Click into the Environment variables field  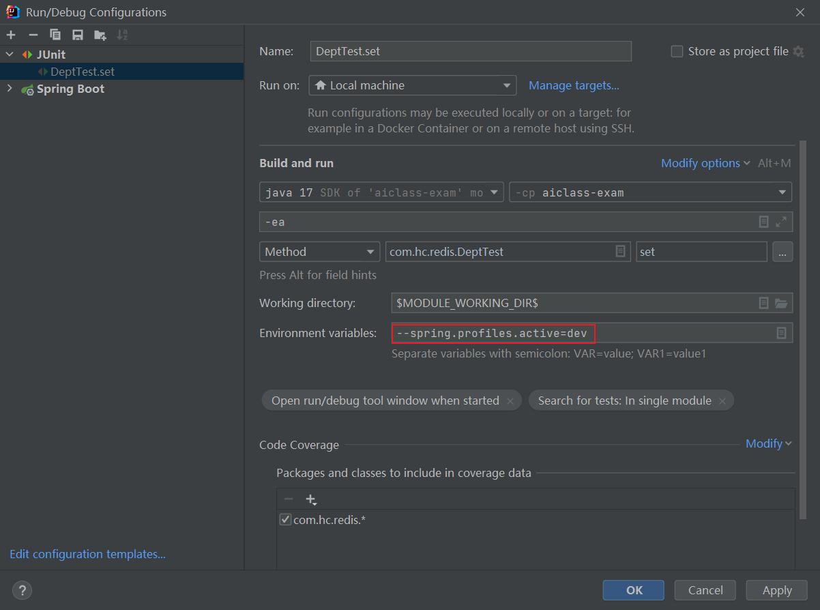[592, 333]
